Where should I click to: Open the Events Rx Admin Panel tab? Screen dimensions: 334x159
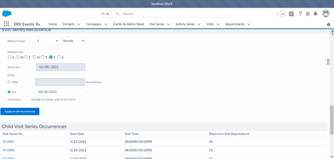point(128,24)
